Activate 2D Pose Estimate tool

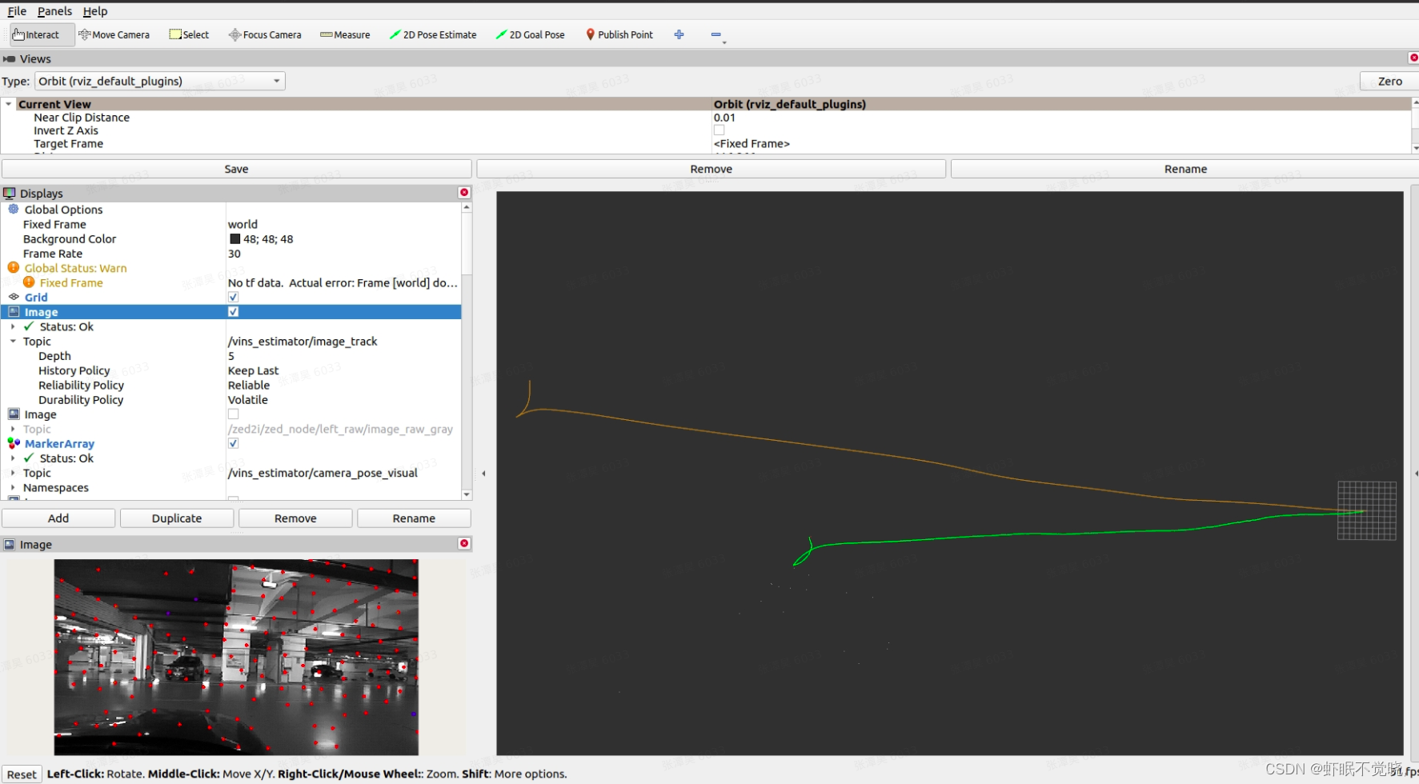point(433,34)
